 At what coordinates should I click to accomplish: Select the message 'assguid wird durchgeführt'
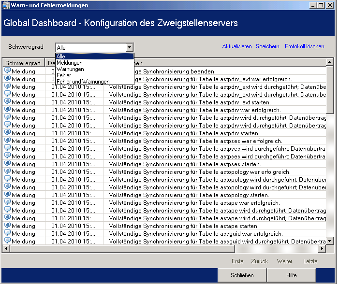tap(217, 241)
